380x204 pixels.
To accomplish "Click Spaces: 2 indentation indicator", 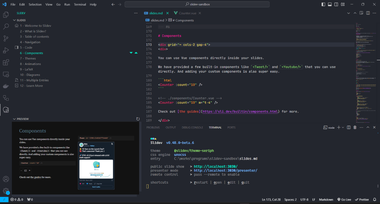I will (290, 199).
